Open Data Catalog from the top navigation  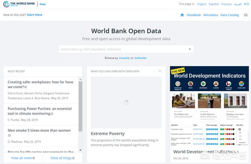[x=229, y=15]
